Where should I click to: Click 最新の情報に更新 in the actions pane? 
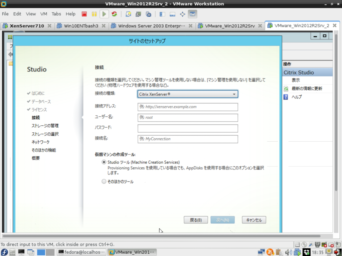click(307, 89)
